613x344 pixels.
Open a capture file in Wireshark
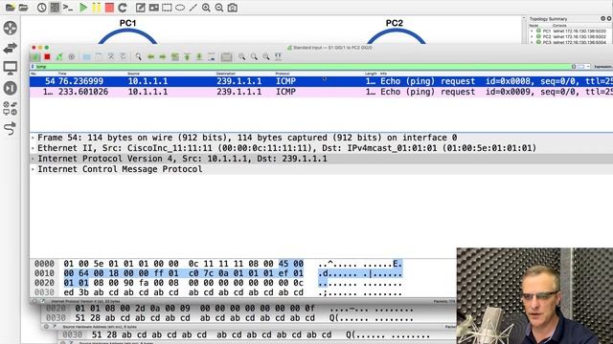point(87,57)
